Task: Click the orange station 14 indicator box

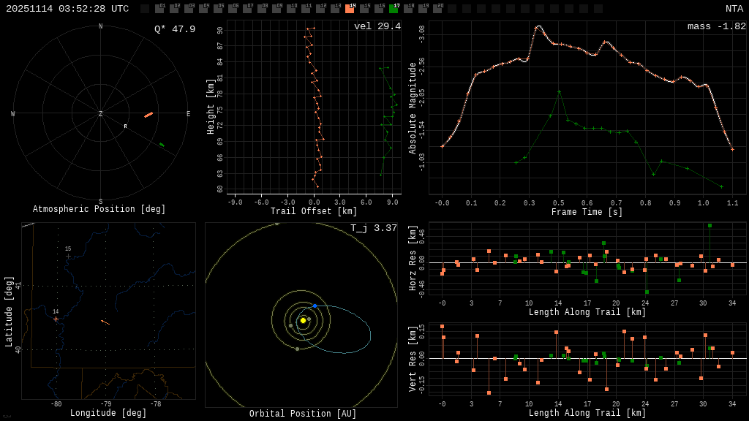Action: [x=350, y=9]
